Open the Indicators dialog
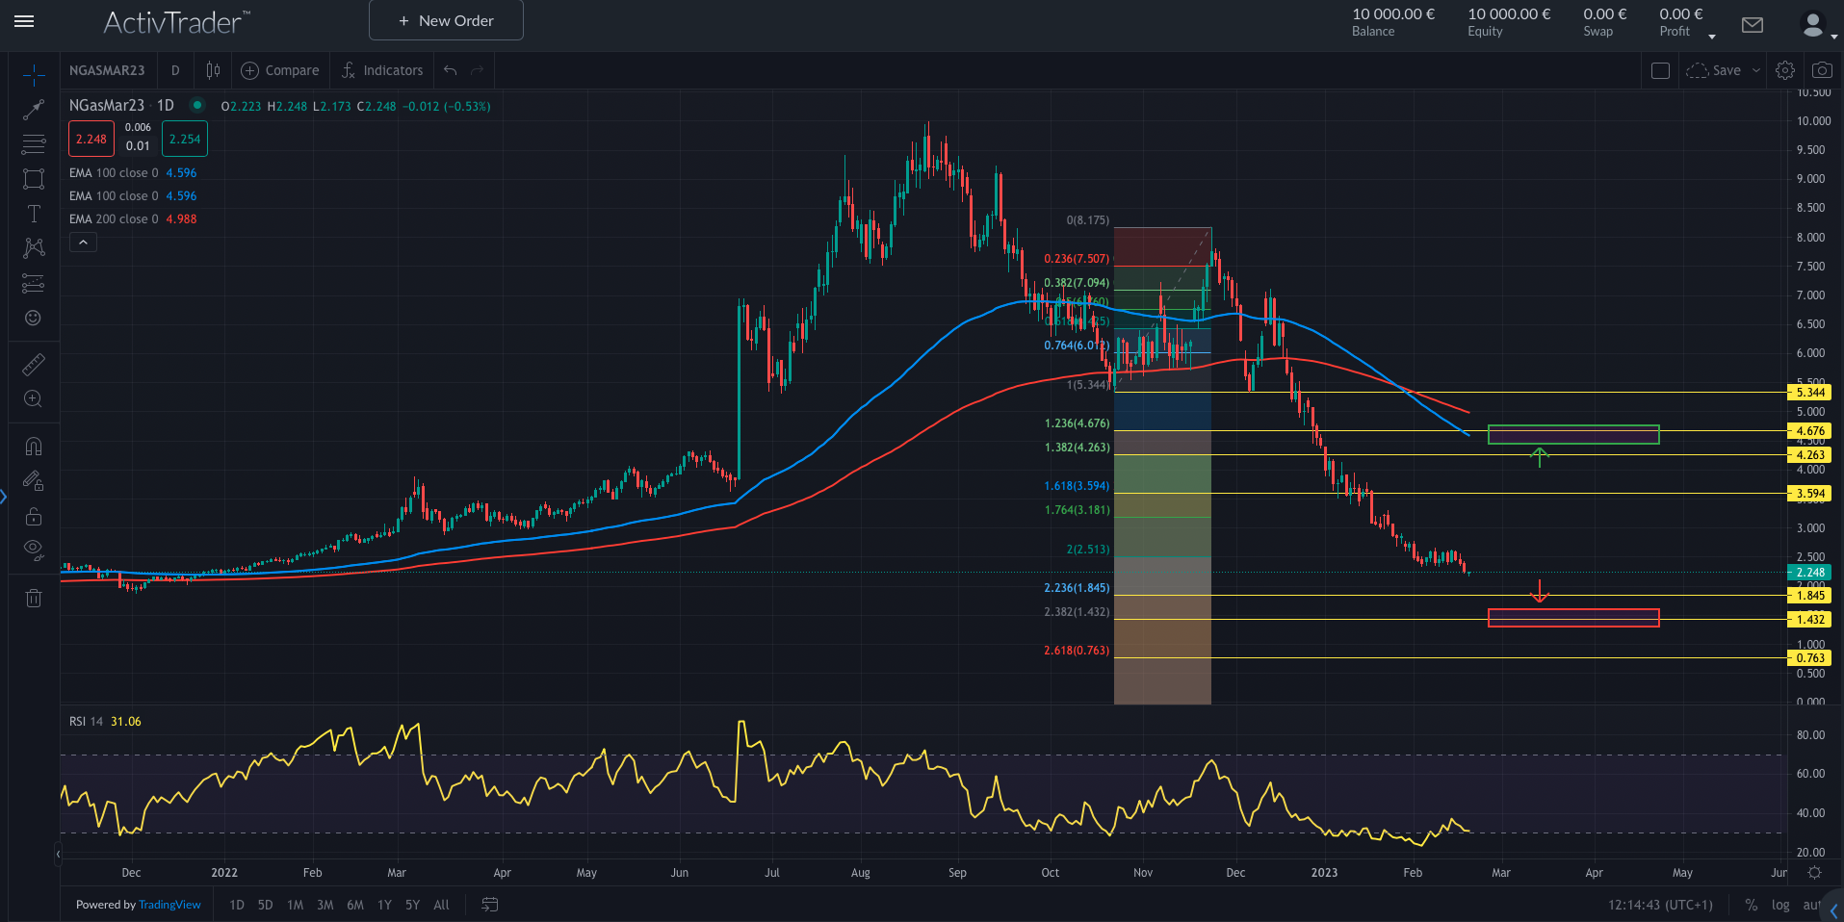1844x922 pixels. (x=382, y=70)
